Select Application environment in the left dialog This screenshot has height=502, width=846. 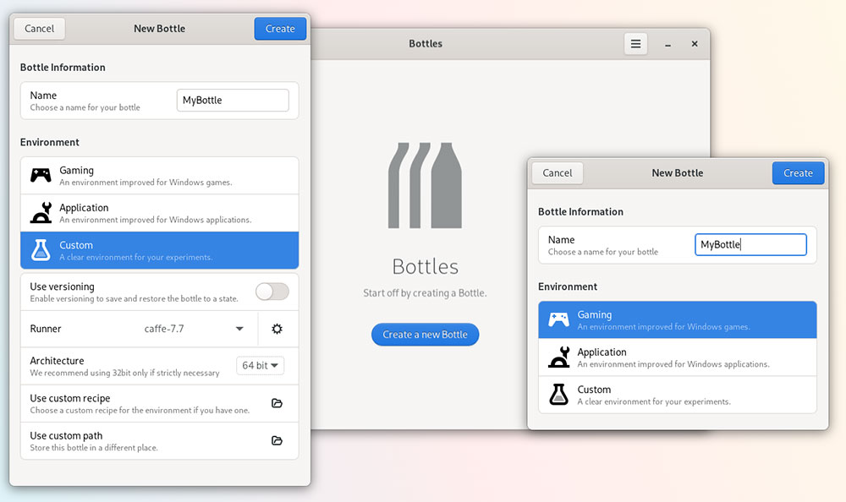coord(160,213)
